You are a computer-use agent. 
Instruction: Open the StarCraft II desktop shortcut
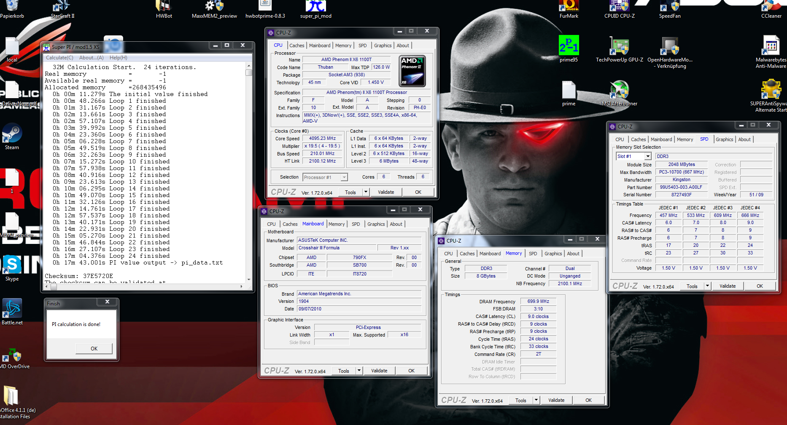(62, 9)
